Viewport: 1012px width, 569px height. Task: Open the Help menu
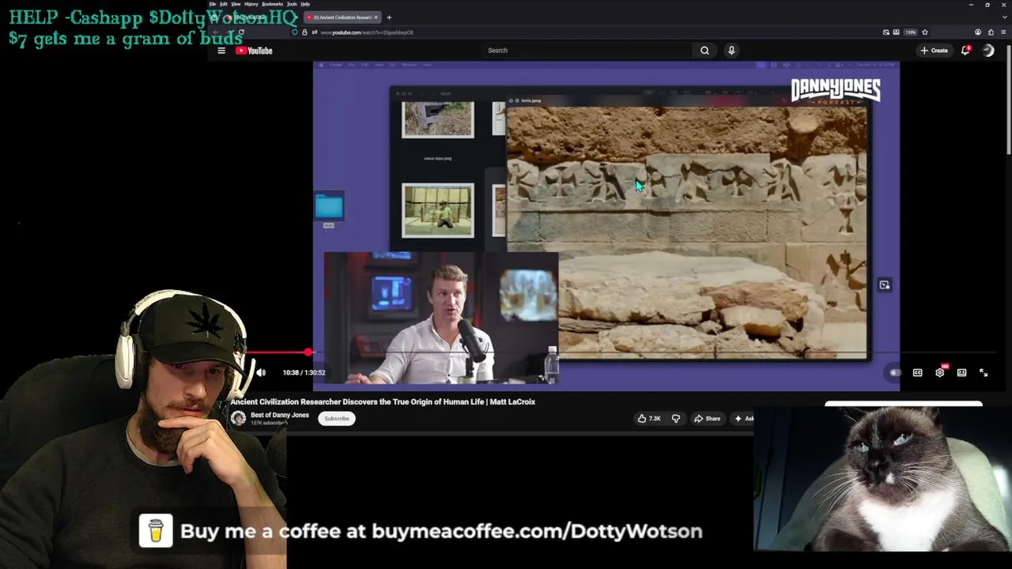pyautogui.click(x=305, y=4)
